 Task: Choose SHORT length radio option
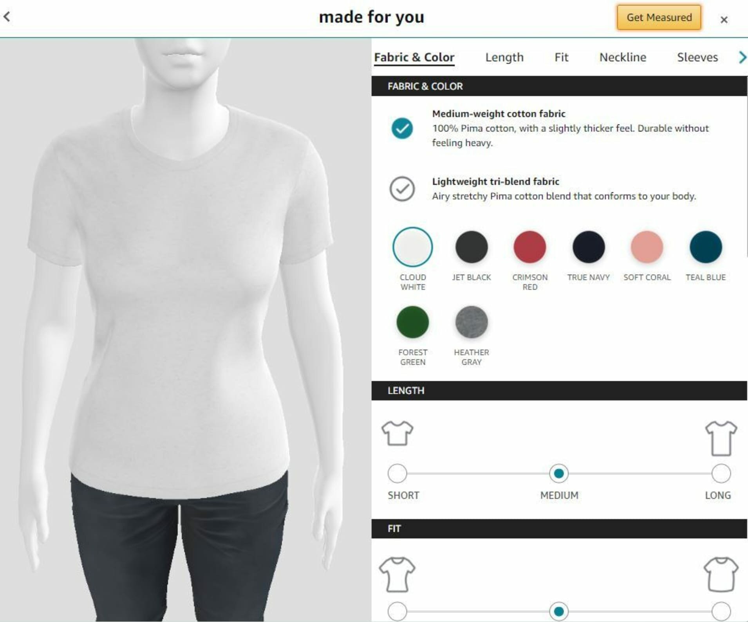coord(397,473)
